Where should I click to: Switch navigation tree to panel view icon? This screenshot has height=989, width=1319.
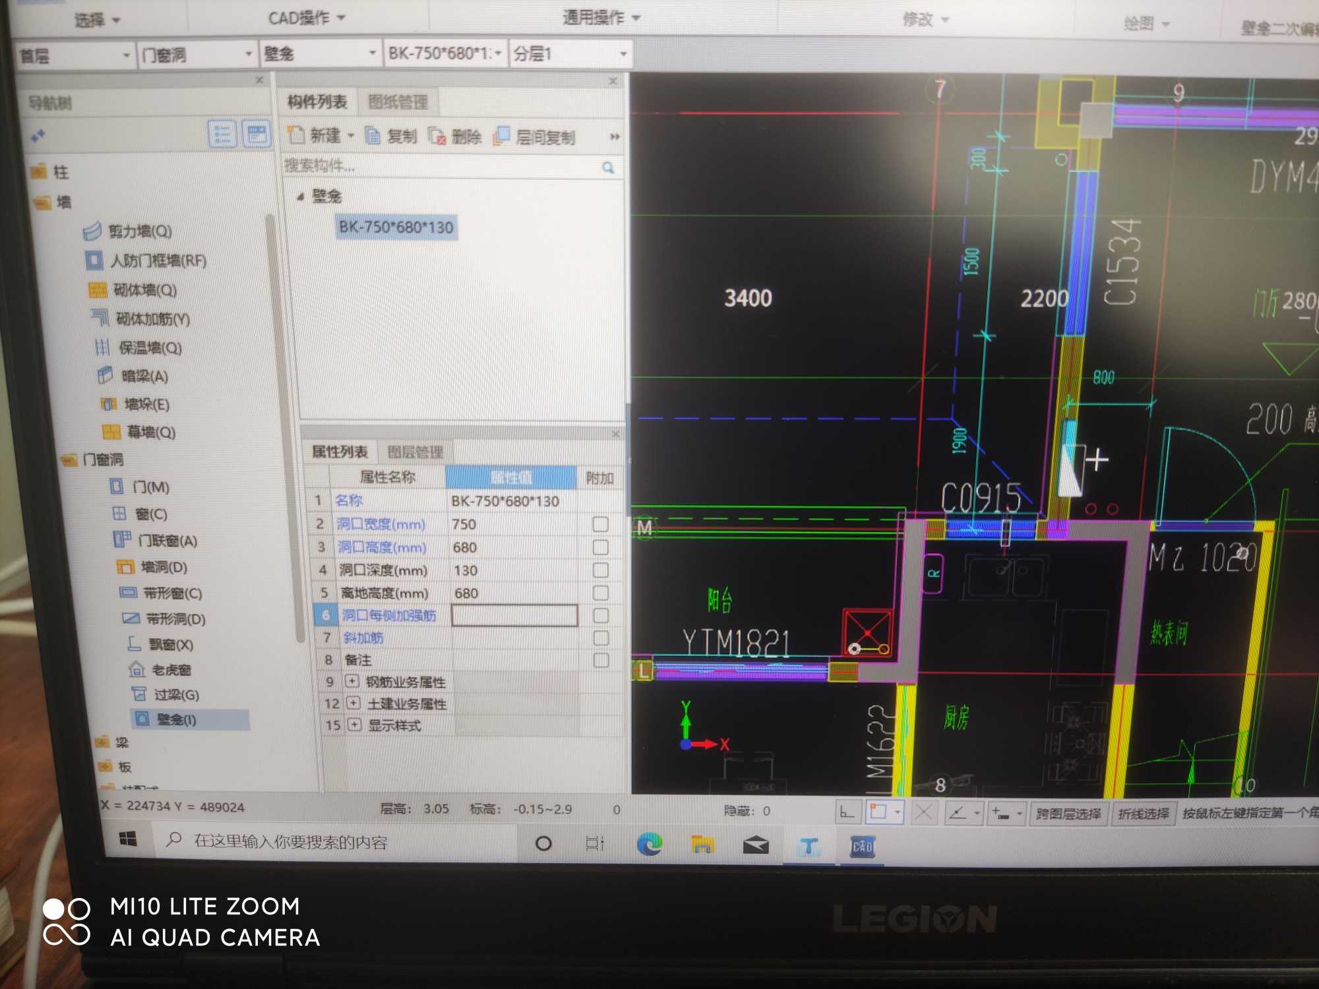coord(256,135)
